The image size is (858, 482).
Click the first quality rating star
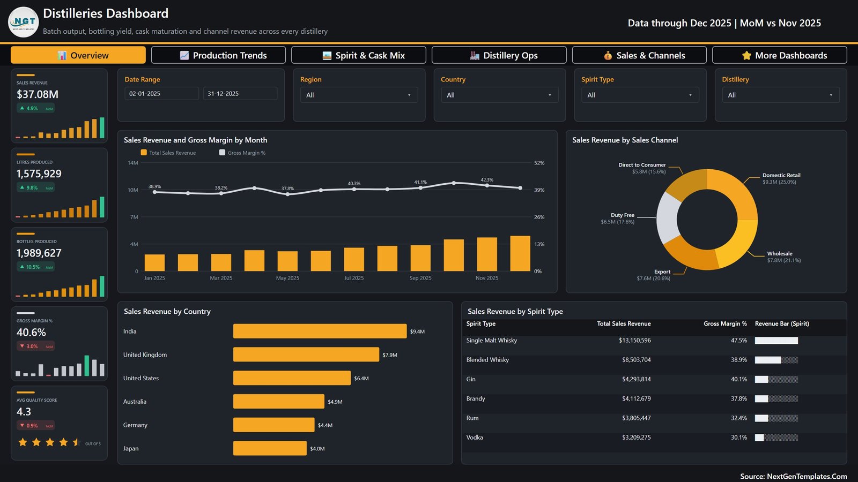point(23,442)
